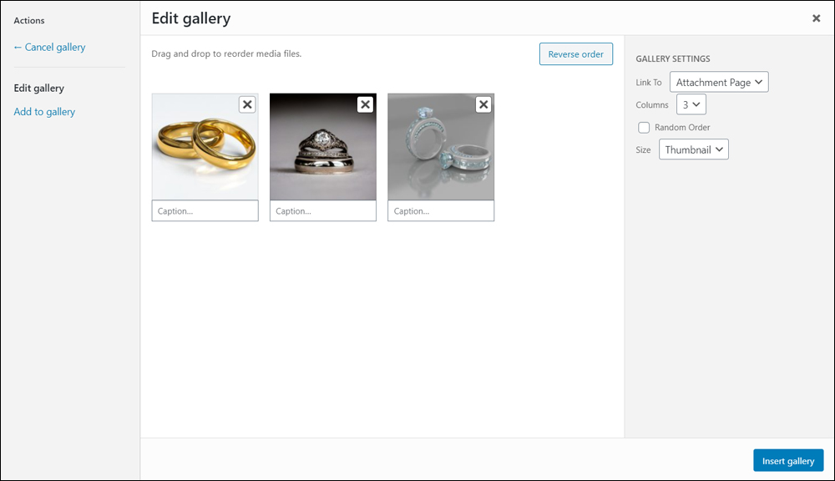Click the Random Order label

click(682, 127)
